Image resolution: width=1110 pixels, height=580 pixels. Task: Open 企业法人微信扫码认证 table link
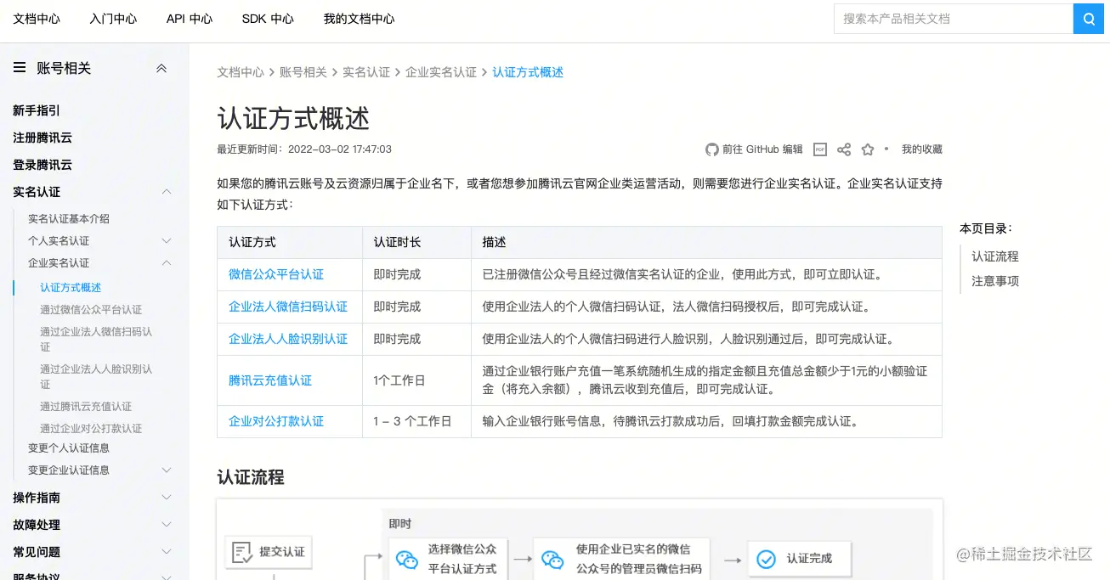click(288, 307)
